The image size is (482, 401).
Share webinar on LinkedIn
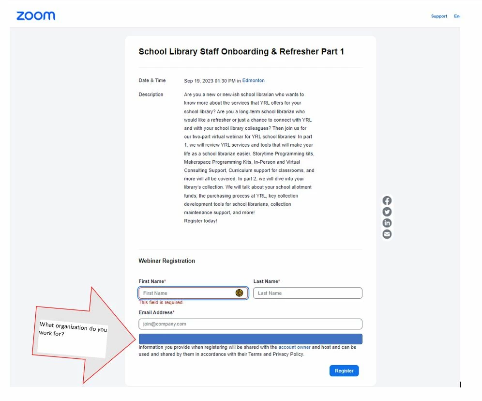[x=387, y=223]
